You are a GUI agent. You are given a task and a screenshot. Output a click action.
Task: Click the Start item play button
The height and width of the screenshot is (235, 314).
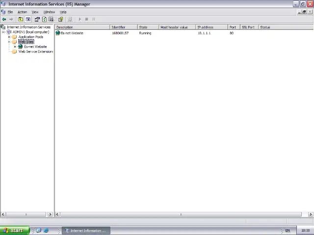tap(79, 19)
